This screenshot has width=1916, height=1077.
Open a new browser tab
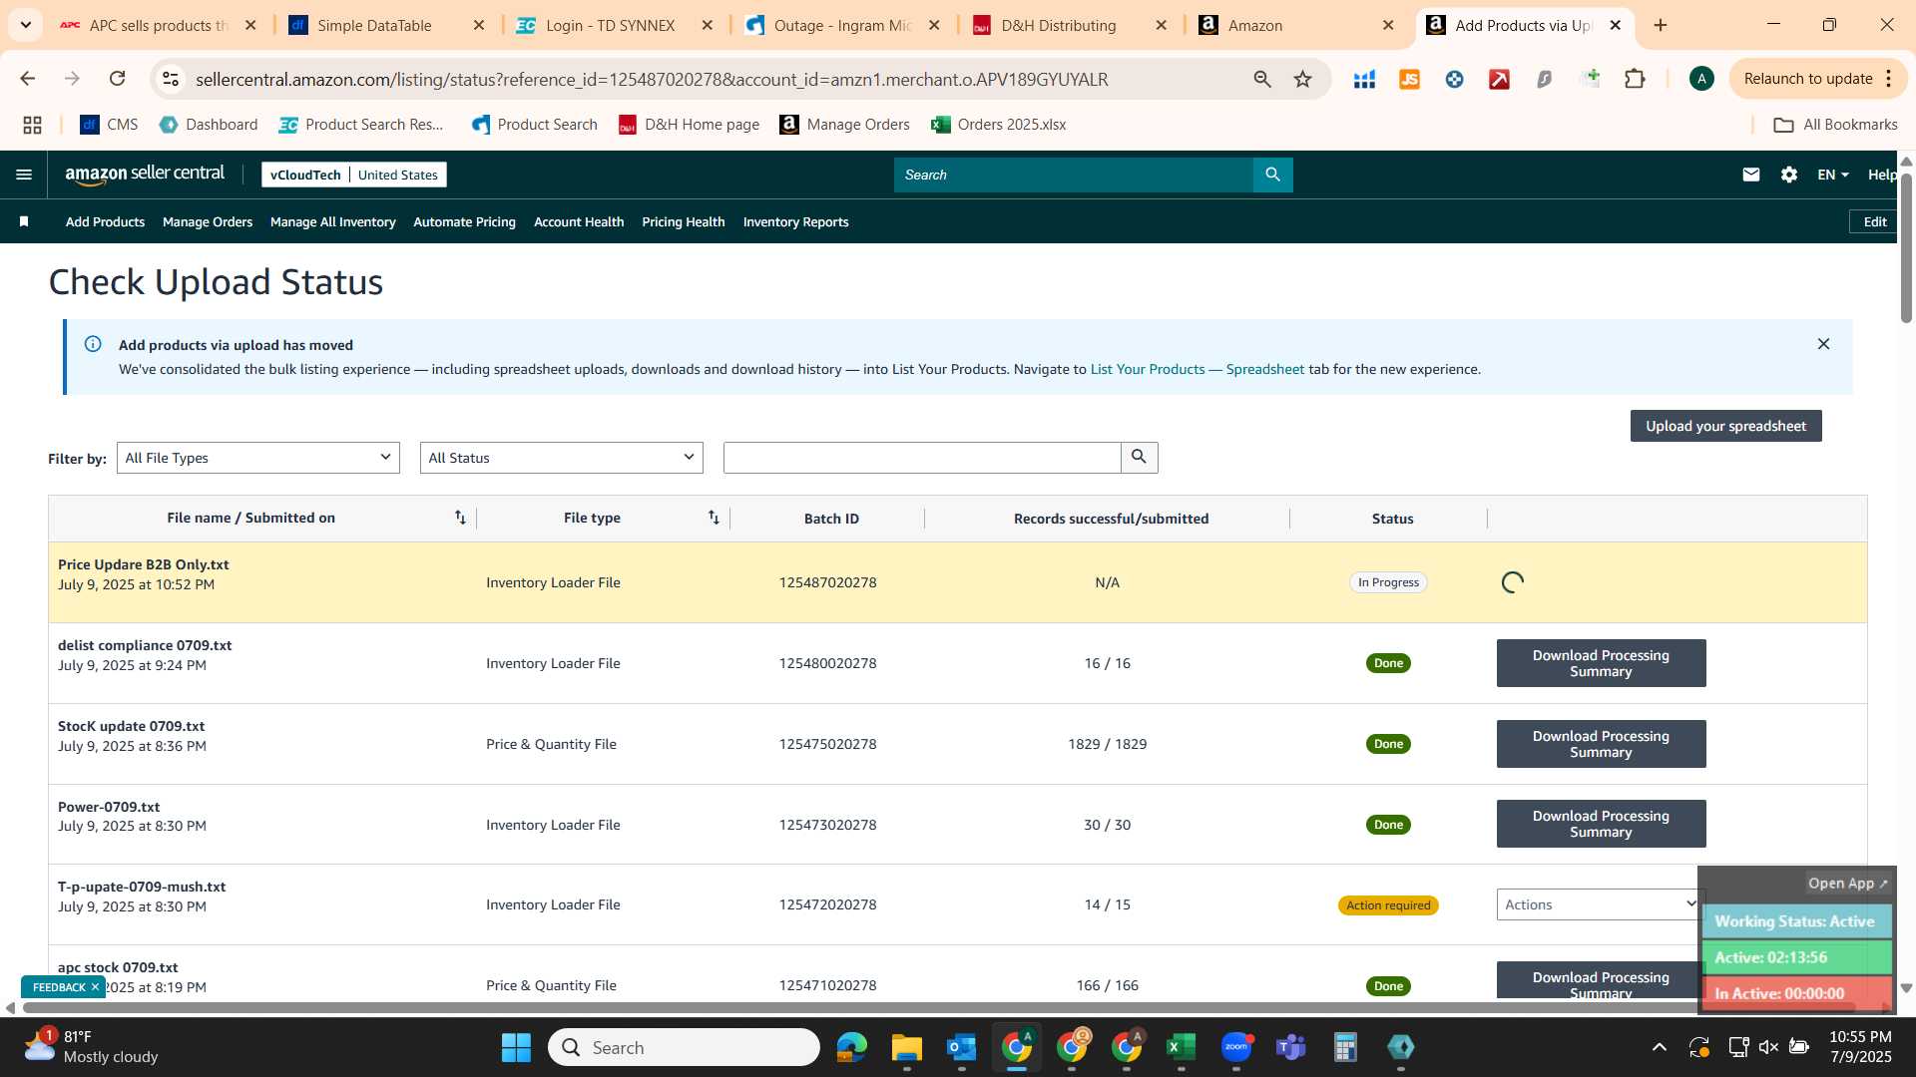(x=1661, y=25)
